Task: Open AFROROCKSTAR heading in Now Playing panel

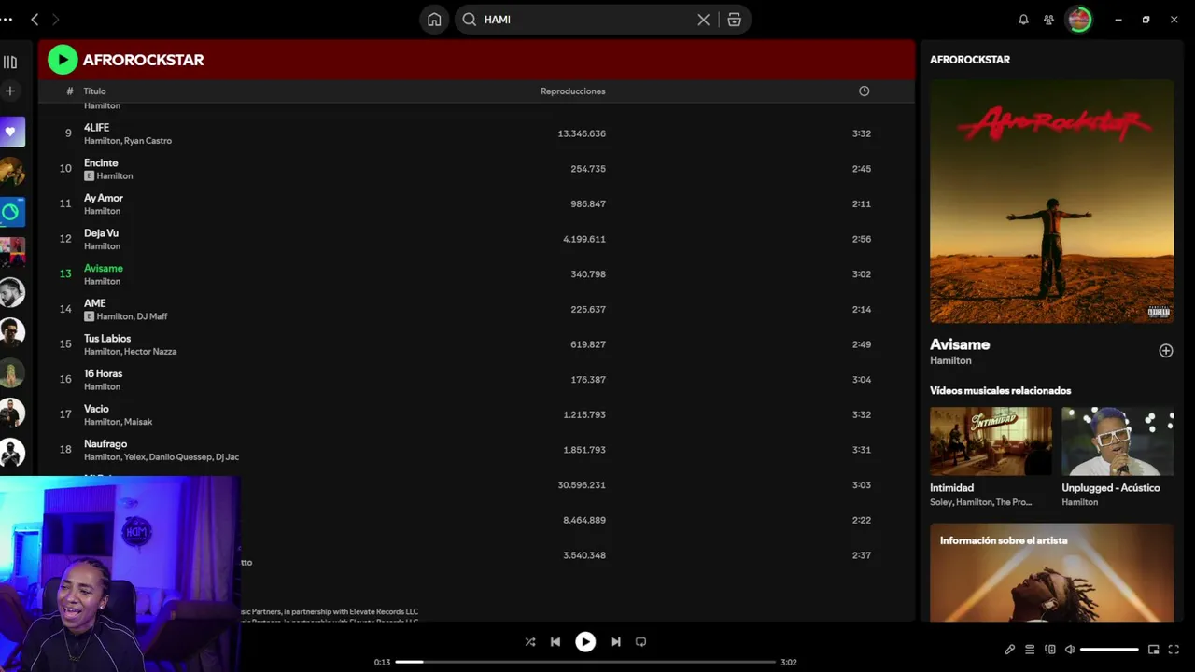Action: (x=970, y=60)
